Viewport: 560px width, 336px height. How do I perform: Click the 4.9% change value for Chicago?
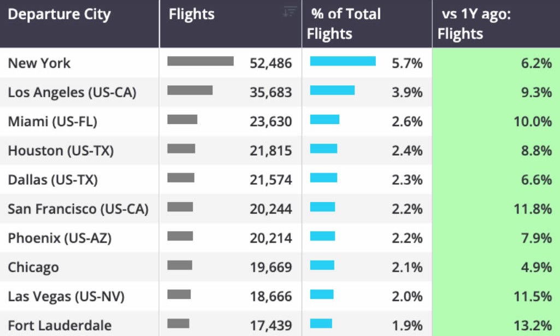point(537,267)
